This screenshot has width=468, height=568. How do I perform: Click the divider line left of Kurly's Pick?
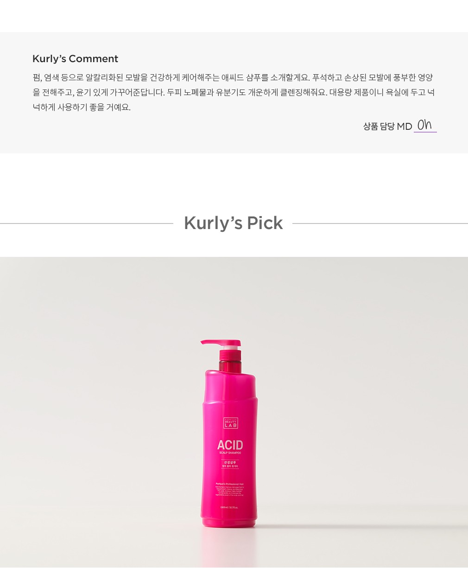coord(87,223)
